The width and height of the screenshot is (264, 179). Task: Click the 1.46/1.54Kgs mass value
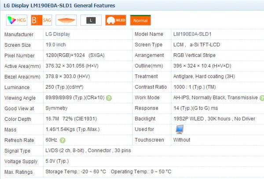click(x=73, y=129)
